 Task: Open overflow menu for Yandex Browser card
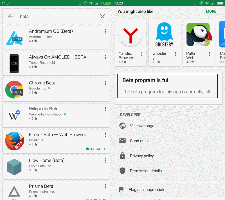142,54
